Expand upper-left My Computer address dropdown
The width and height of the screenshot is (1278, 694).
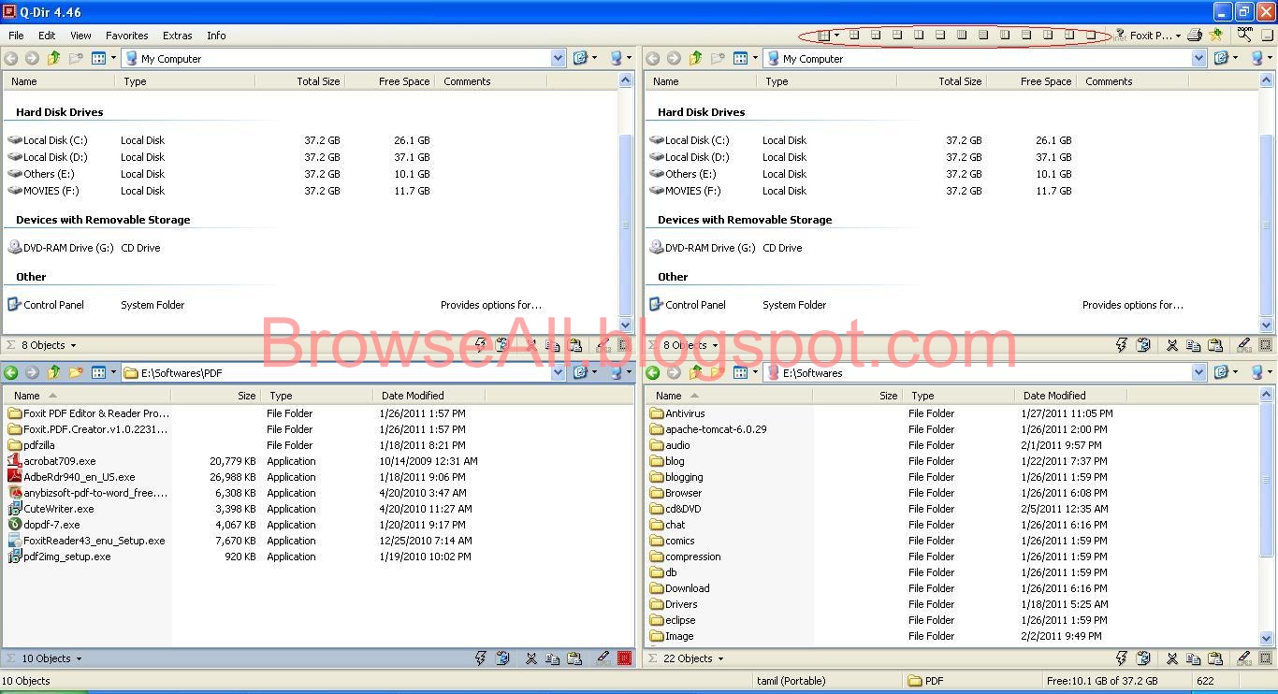[x=559, y=58]
